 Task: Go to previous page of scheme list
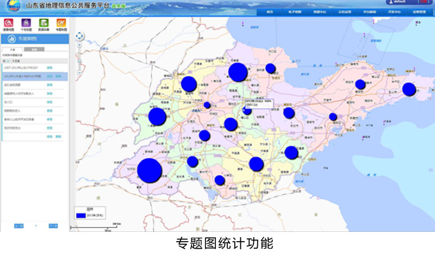[19, 226]
